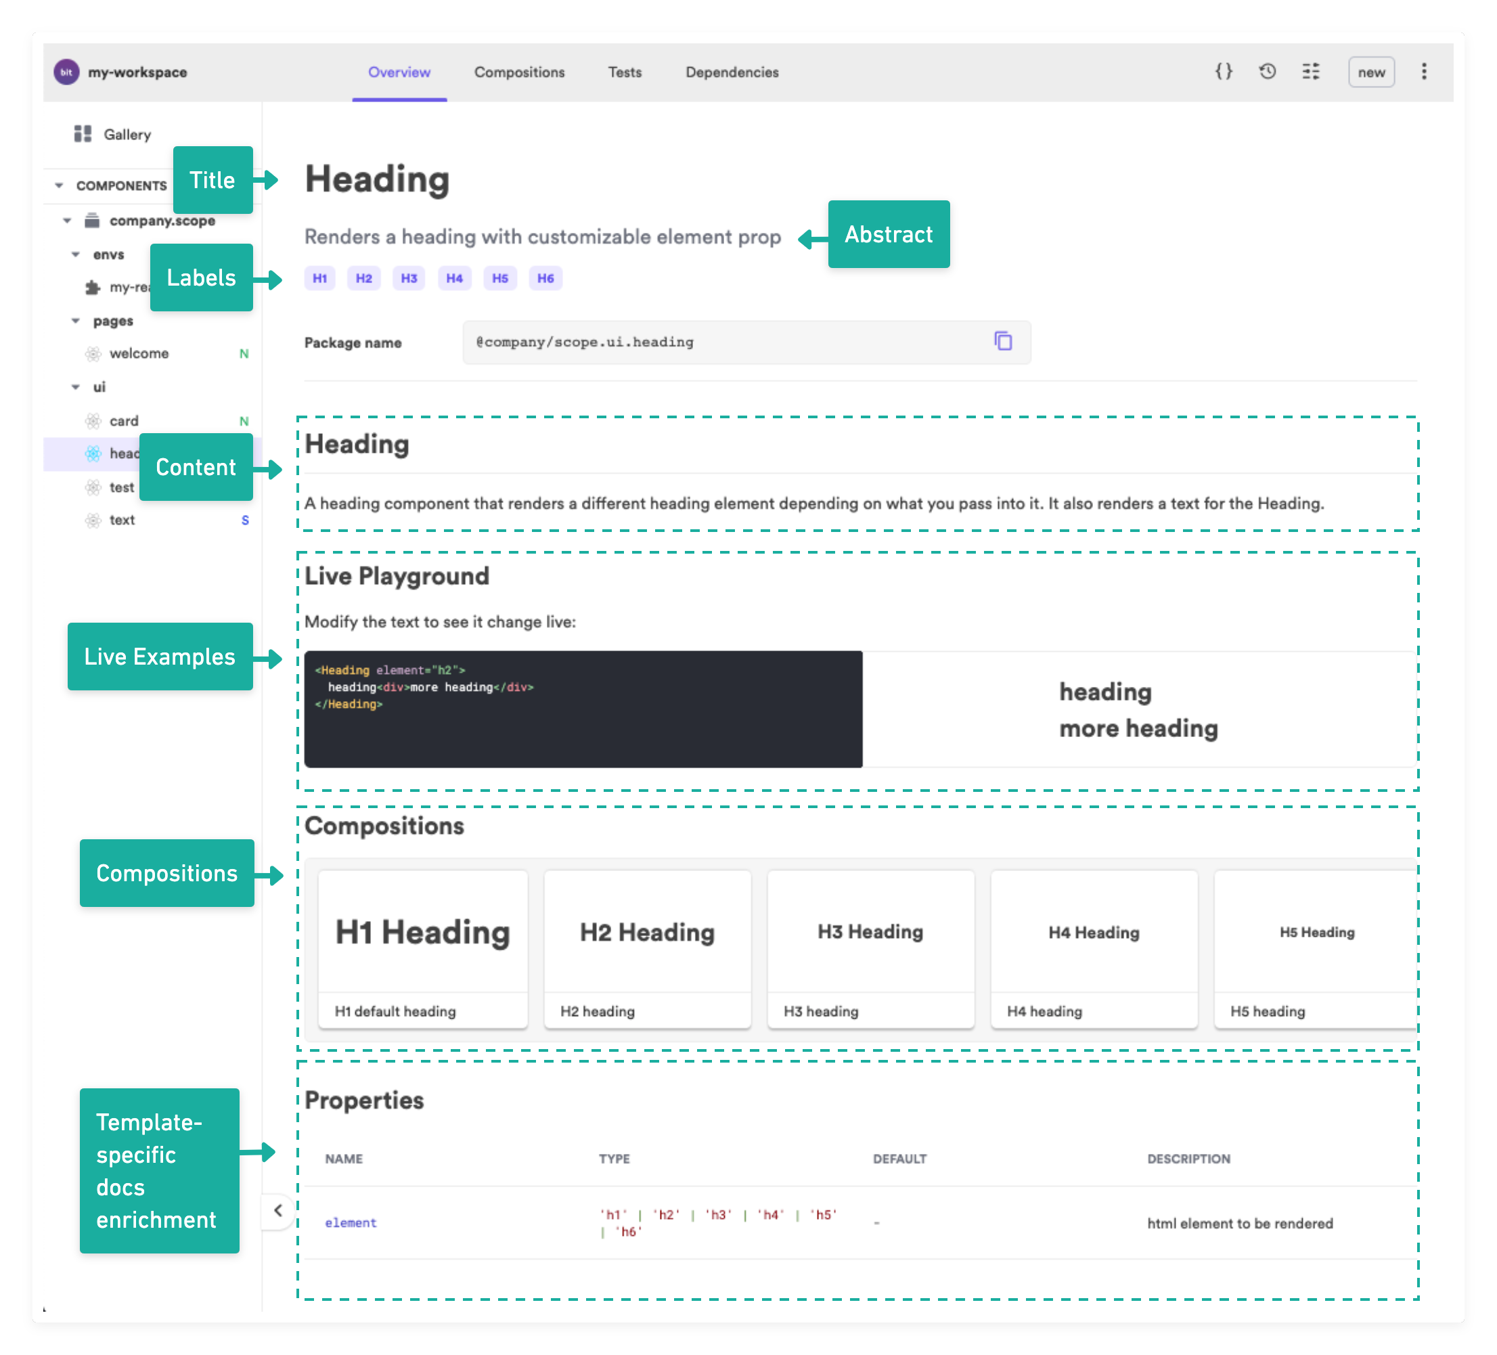Click the list settings icon in the top bar
This screenshot has width=1497, height=1355.
[1311, 72]
